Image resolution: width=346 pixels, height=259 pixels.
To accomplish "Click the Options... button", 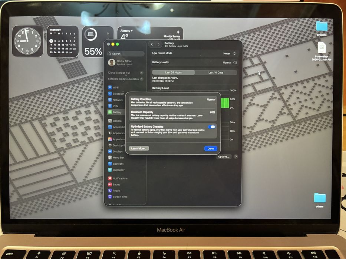I will [x=224, y=157].
